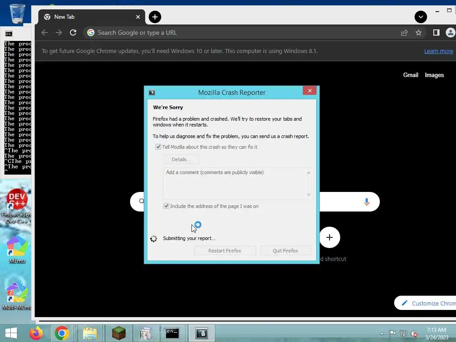Click Crash Reporter title bar icon
The width and height of the screenshot is (456, 342).
(x=152, y=93)
